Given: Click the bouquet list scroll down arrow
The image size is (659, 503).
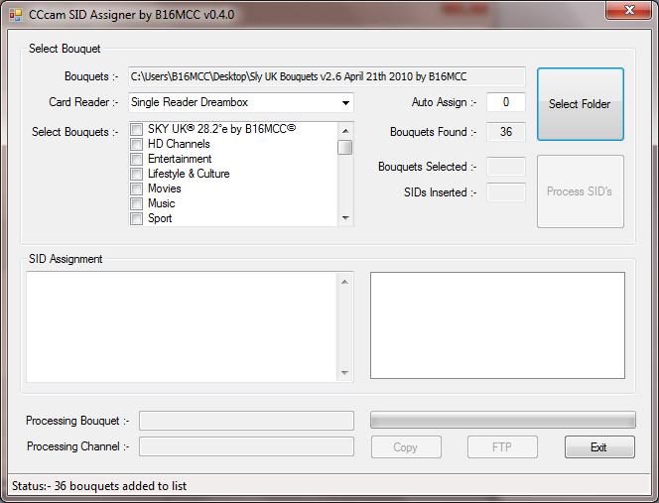Looking at the screenshot, I should click(x=345, y=218).
